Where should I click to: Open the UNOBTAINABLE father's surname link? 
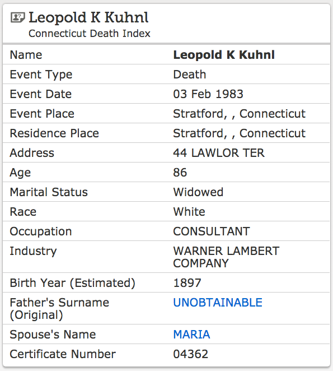coord(218,303)
